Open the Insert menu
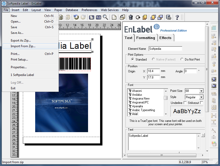This screenshot has height=166, width=220. pos(15,10)
